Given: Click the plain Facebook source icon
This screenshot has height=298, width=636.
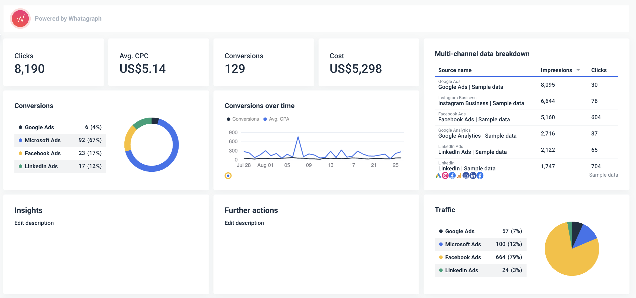Looking at the screenshot, I should 480,176.
